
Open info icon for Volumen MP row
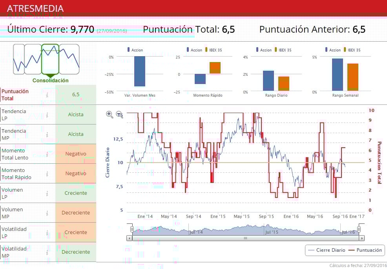click(47, 213)
